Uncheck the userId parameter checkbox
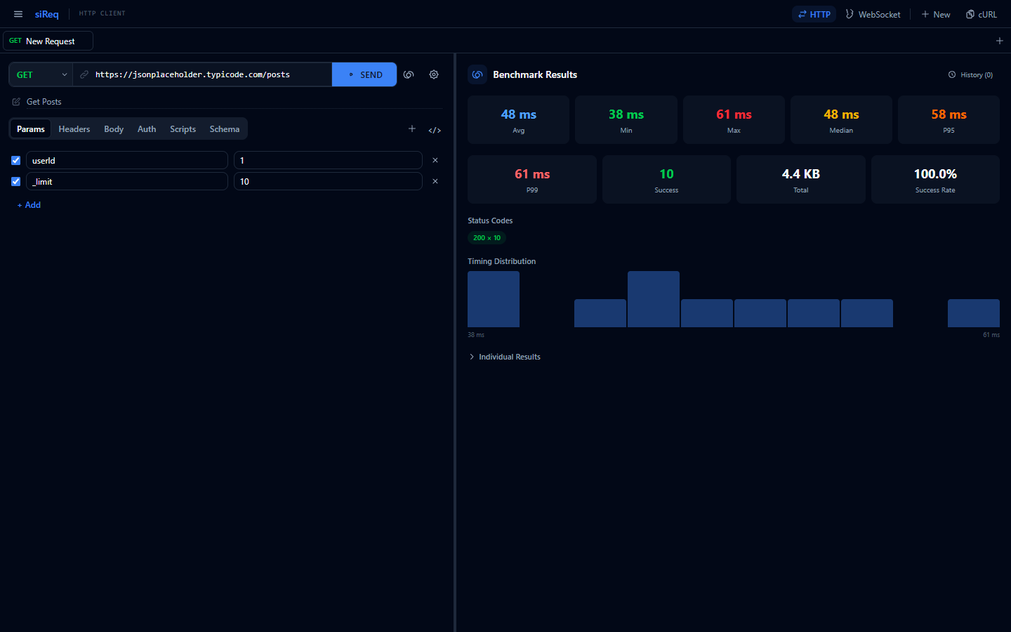This screenshot has width=1011, height=632. point(16,160)
